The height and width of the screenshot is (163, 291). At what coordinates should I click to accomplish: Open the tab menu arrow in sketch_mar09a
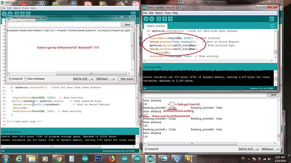tap(272, 26)
